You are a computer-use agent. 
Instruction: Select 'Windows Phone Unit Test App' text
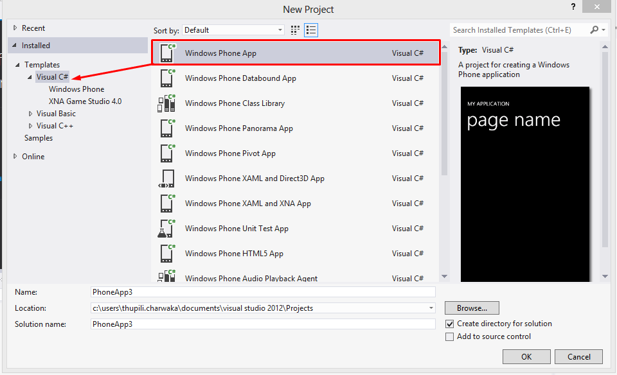click(237, 229)
